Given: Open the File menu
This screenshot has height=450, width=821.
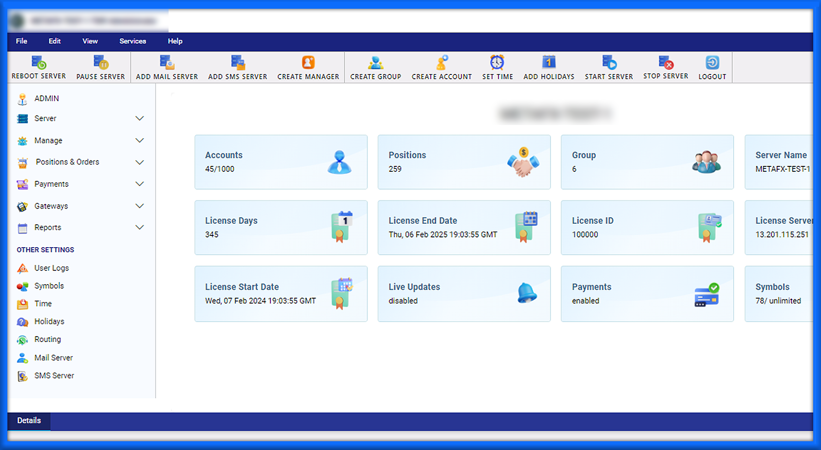Looking at the screenshot, I should (x=21, y=41).
